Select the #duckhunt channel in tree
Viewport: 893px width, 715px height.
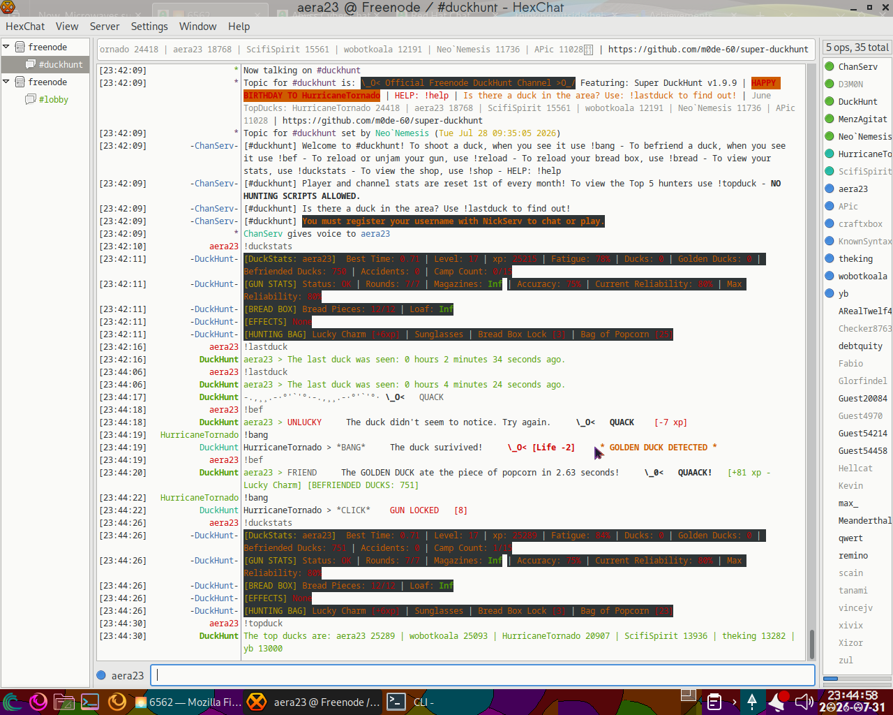pos(60,64)
